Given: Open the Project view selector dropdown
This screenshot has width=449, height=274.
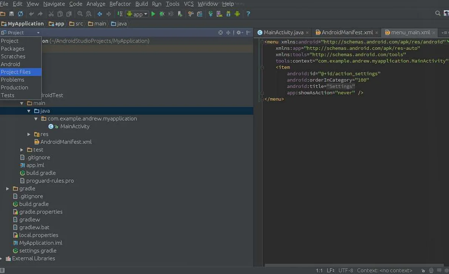Looking at the screenshot, I should click(x=20, y=32).
